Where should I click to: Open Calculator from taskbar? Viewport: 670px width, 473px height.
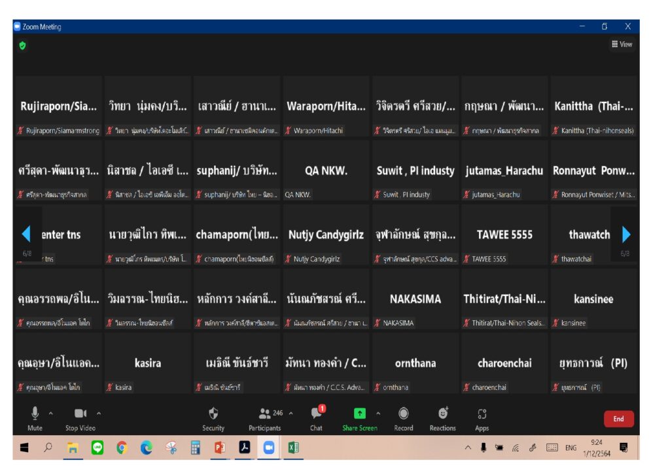(x=195, y=448)
